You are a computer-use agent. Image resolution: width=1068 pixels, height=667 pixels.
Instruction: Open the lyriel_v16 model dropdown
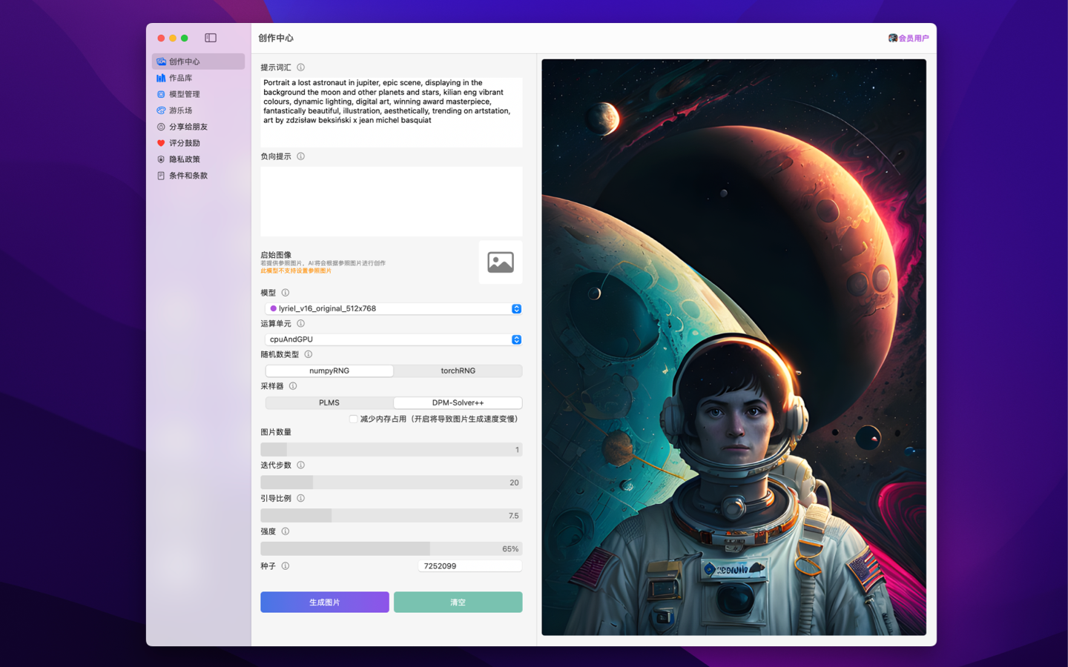click(x=393, y=308)
